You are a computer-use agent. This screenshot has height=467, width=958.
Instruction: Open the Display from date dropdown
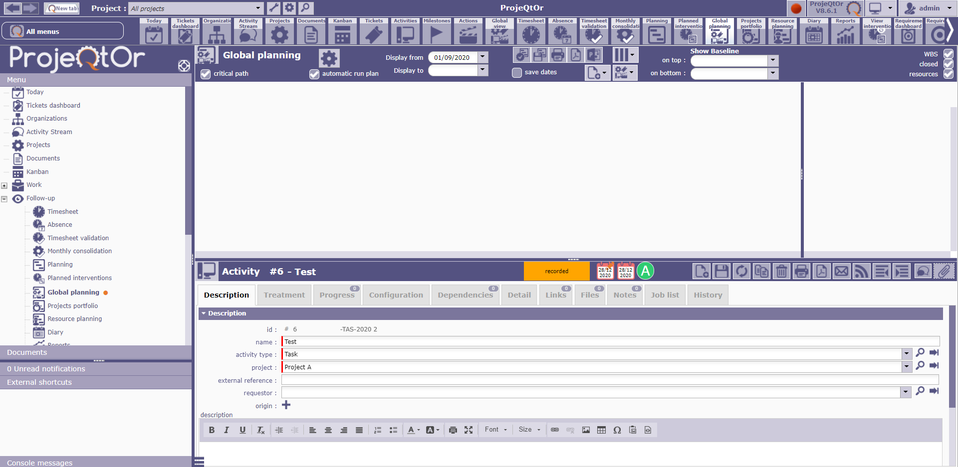482,57
